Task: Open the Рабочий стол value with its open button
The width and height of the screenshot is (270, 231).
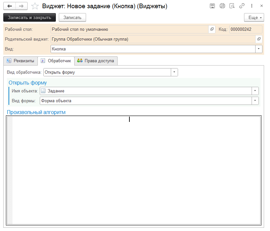Action: (212, 29)
